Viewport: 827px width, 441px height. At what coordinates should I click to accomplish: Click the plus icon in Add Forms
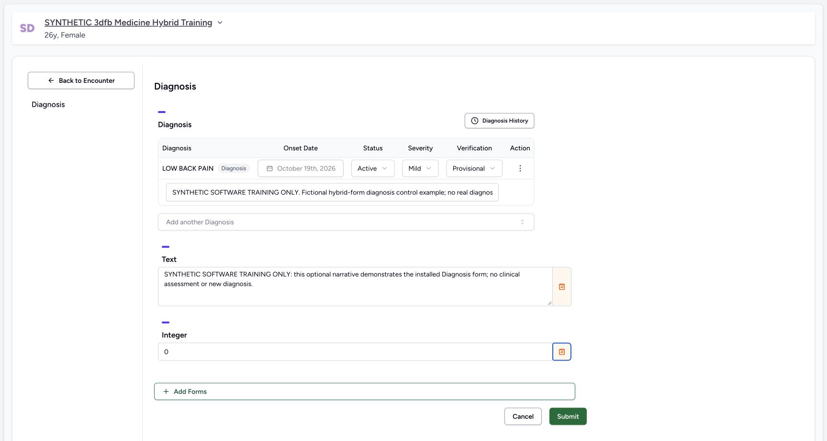[166, 392]
